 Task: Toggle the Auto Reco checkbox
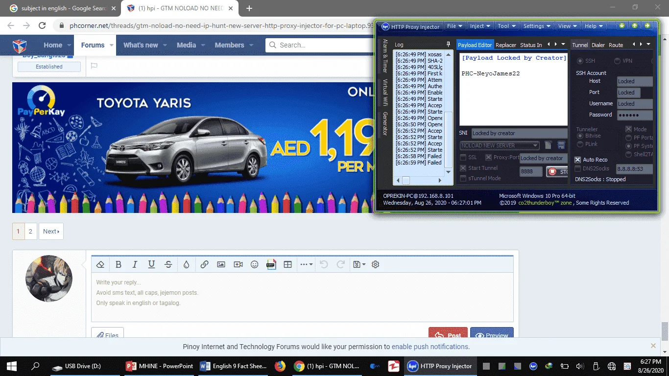(x=578, y=160)
